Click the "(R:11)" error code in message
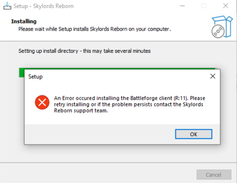Screen dimensions: 237x183 (181, 98)
